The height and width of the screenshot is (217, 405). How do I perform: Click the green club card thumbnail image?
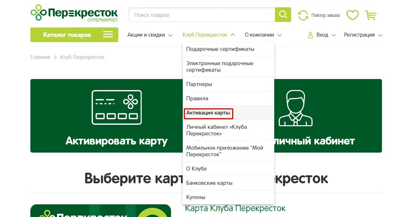tap(101, 211)
